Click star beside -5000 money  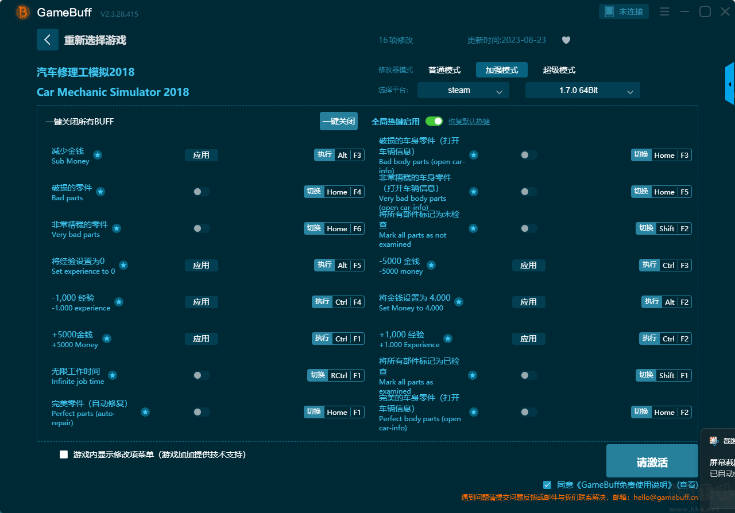(x=431, y=265)
